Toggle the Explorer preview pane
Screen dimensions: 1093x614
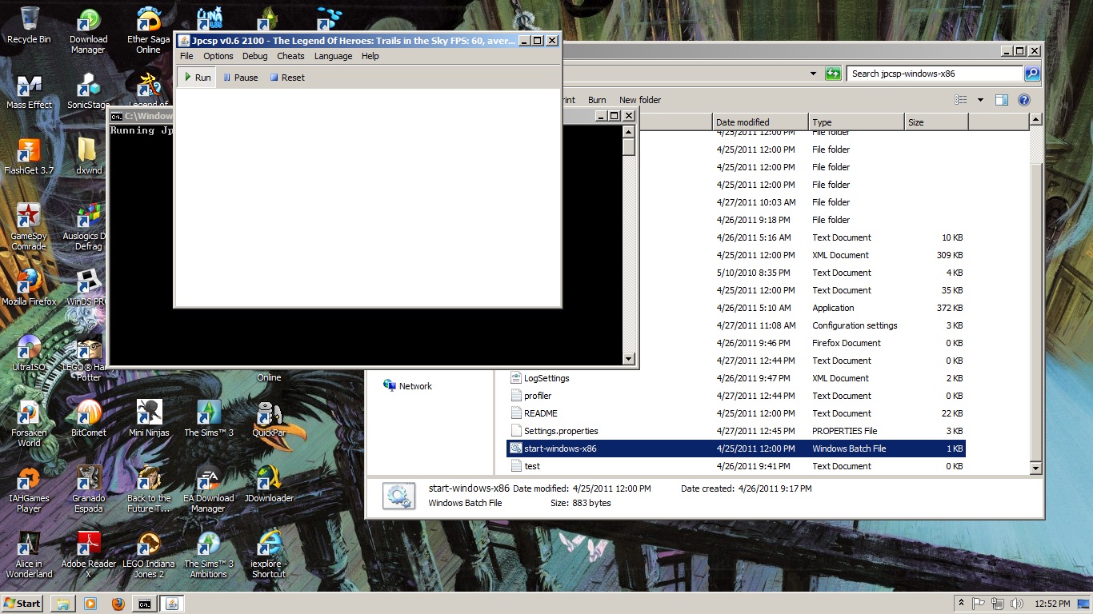(x=1001, y=100)
